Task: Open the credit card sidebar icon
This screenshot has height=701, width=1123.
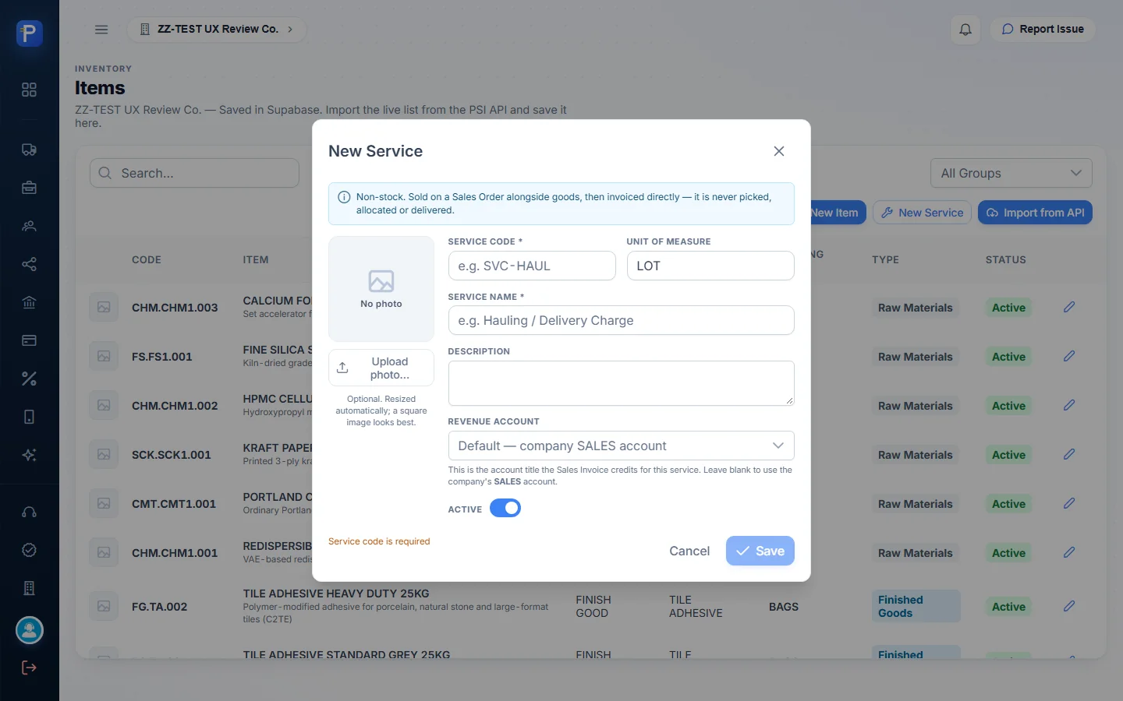Action: coord(29,340)
